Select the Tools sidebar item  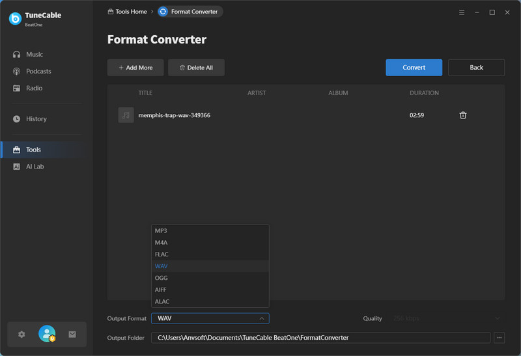pyautogui.click(x=46, y=150)
